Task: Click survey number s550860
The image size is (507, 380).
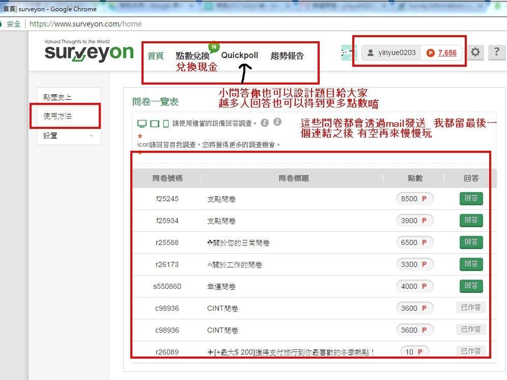Action: click(x=167, y=286)
